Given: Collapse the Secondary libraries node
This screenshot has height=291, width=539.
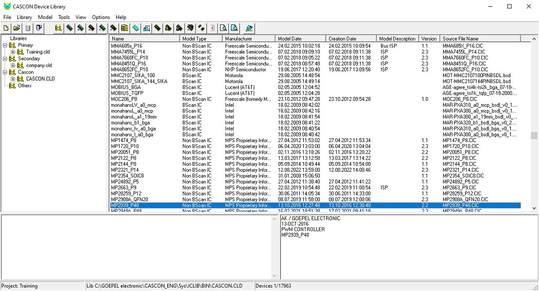Looking at the screenshot, I should 5,59.
